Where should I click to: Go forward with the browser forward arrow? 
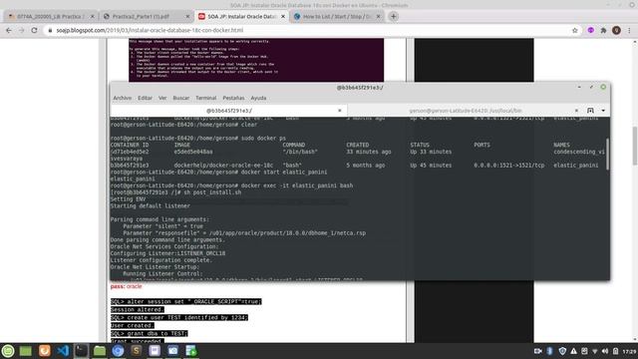(21, 30)
